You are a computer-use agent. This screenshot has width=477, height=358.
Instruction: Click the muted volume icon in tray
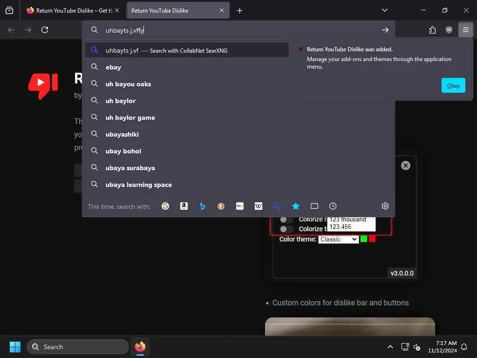pyautogui.click(x=417, y=347)
